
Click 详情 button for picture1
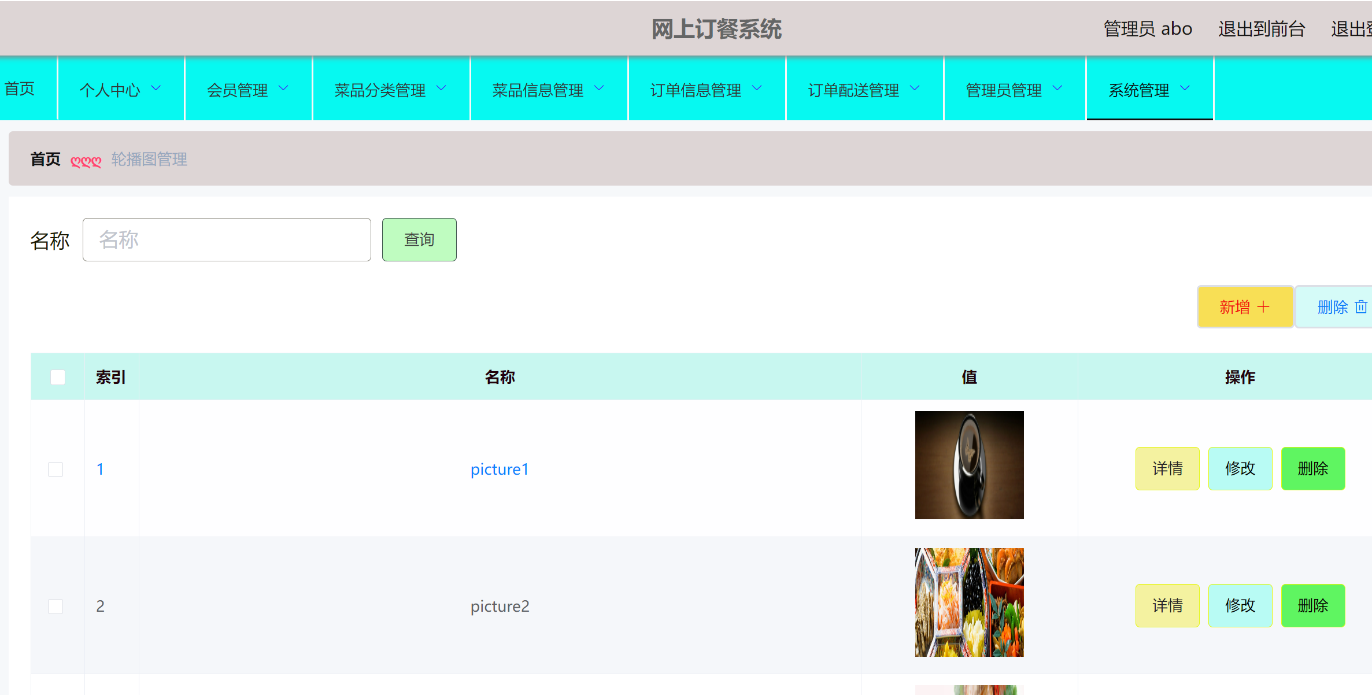click(1167, 468)
